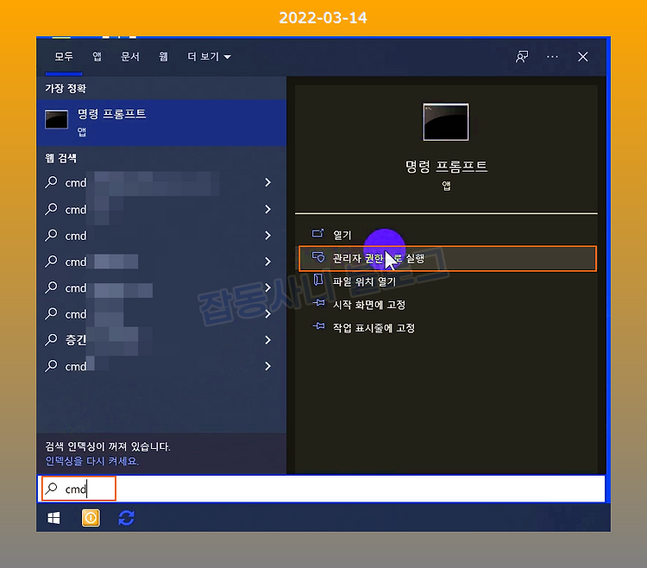Click the 웹 검색 heading text
Image resolution: width=647 pixels, height=568 pixels.
click(x=60, y=158)
